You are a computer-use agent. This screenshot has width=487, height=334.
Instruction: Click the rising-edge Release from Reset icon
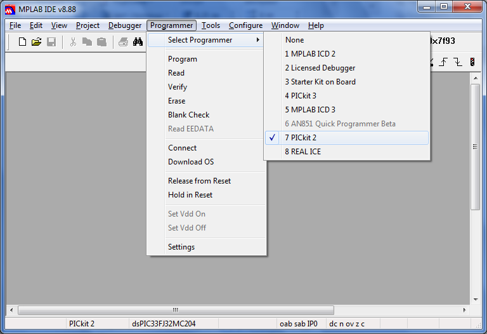[x=443, y=62]
